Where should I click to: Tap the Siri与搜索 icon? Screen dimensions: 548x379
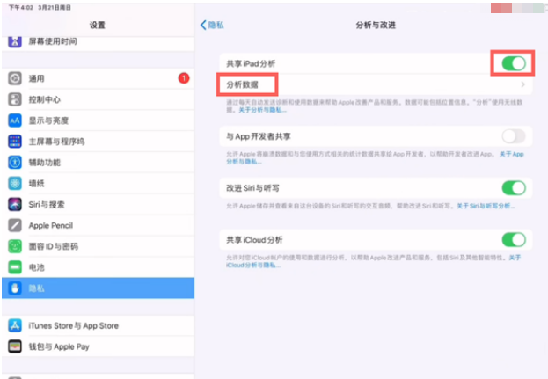tap(15, 204)
